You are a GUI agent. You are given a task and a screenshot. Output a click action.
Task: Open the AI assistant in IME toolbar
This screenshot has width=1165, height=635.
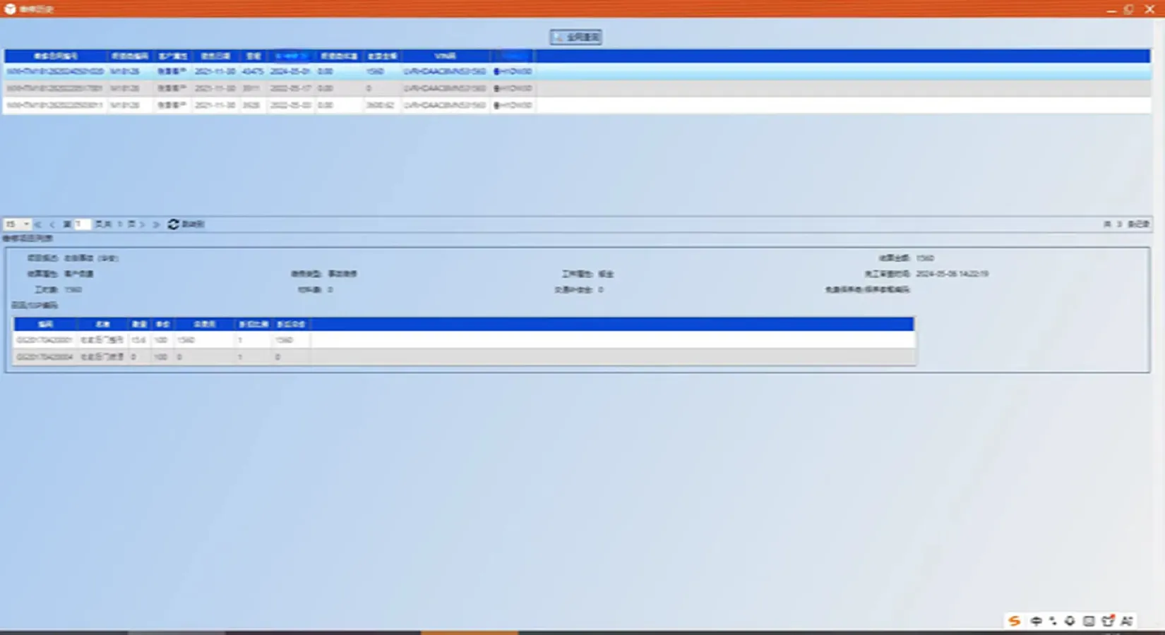point(1127,621)
